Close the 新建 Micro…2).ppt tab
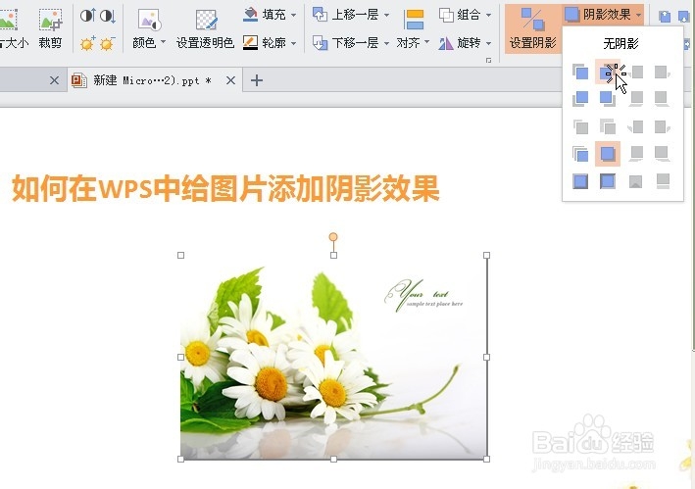The width and height of the screenshot is (695, 489). click(x=230, y=80)
